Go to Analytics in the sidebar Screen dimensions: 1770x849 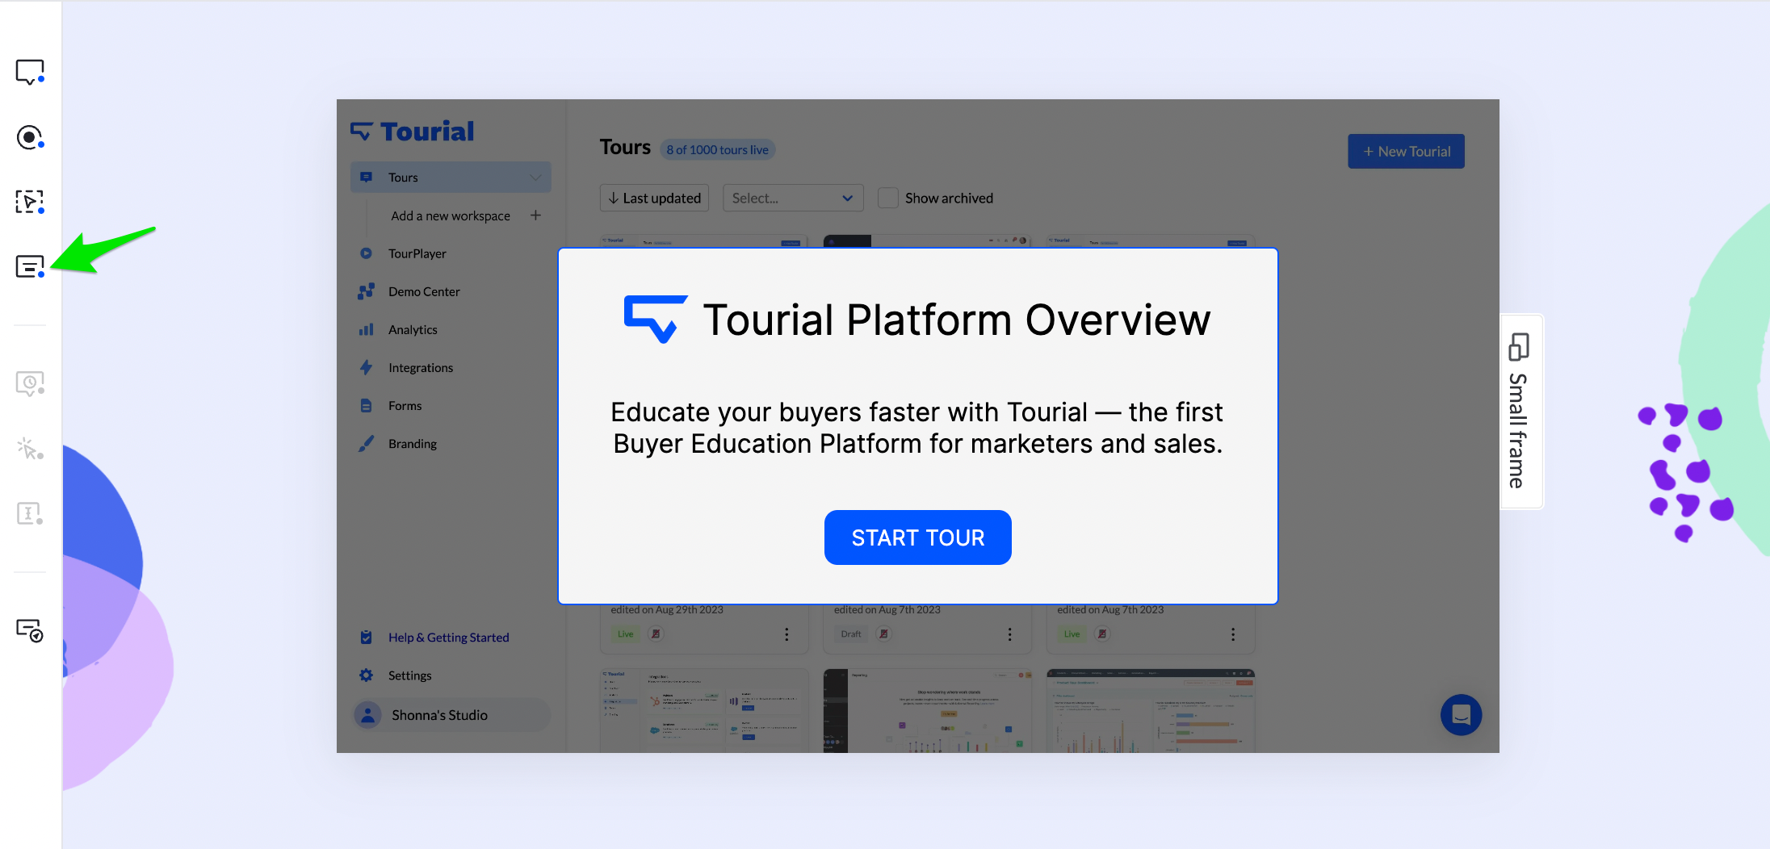tap(413, 330)
